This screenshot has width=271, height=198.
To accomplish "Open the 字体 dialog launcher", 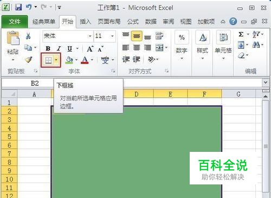I will (x=113, y=71).
